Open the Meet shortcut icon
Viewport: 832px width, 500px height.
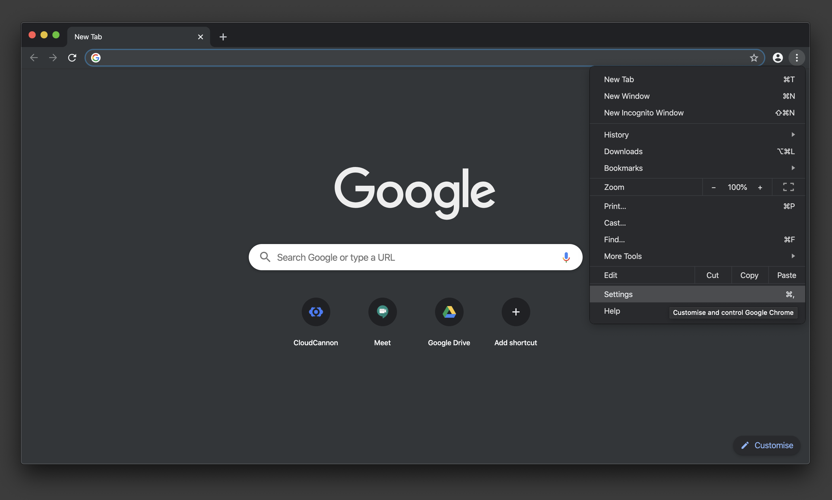pyautogui.click(x=382, y=312)
